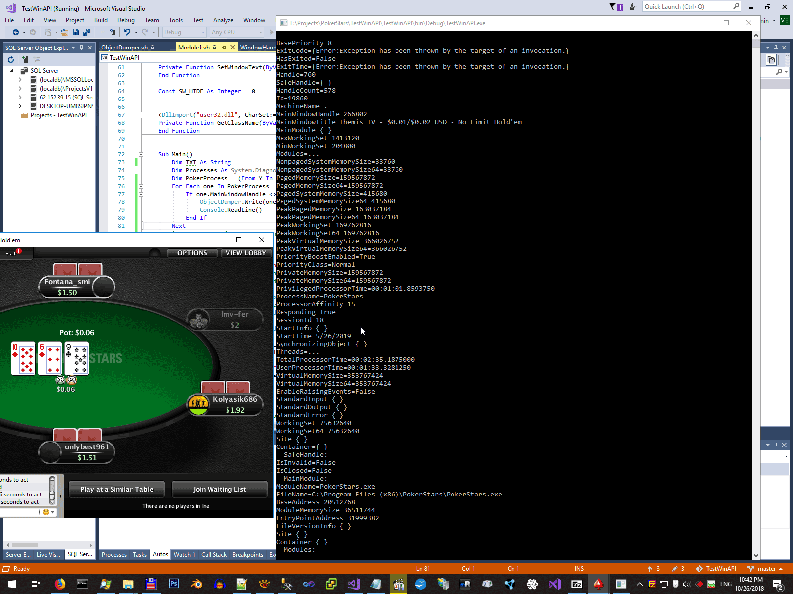Click the single-disk Save icon
This screenshot has height=594, width=793.
[x=76, y=32]
